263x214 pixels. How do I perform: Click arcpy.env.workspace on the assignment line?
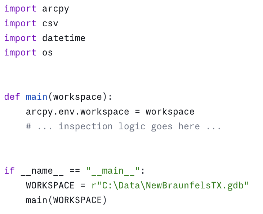[x=77, y=112]
